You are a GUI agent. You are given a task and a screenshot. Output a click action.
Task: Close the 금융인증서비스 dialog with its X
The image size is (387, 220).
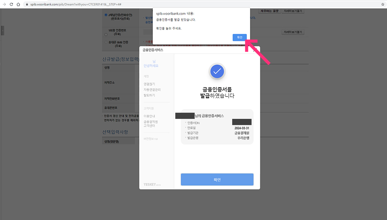[x=255, y=50]
